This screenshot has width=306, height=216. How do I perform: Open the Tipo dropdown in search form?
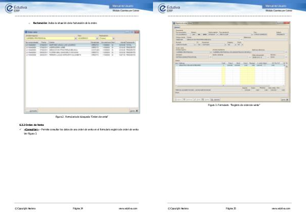(96, 38)
